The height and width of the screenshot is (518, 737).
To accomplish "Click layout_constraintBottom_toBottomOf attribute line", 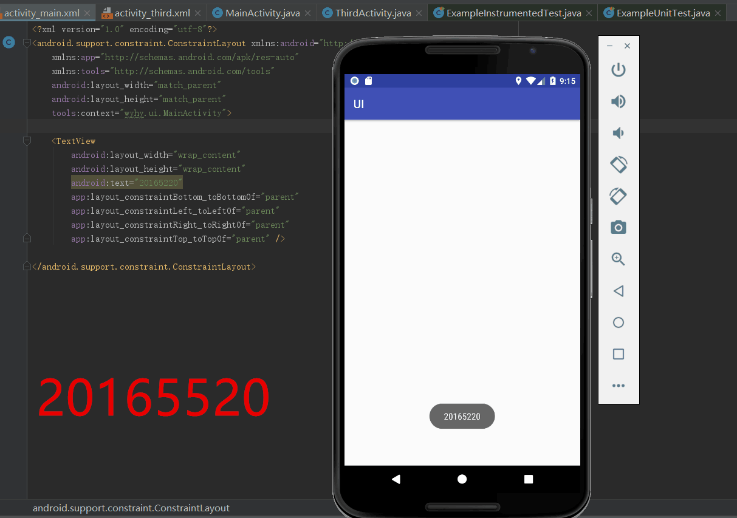I will coord(185,197).
